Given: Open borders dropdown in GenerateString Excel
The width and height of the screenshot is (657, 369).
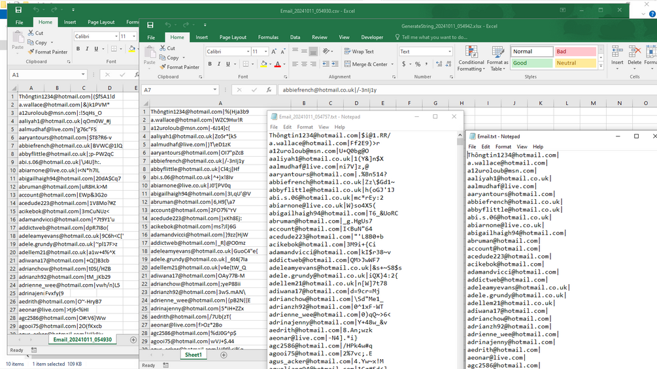Looking at the screenshot, I should pyautogui.click(x=253, y=64).
